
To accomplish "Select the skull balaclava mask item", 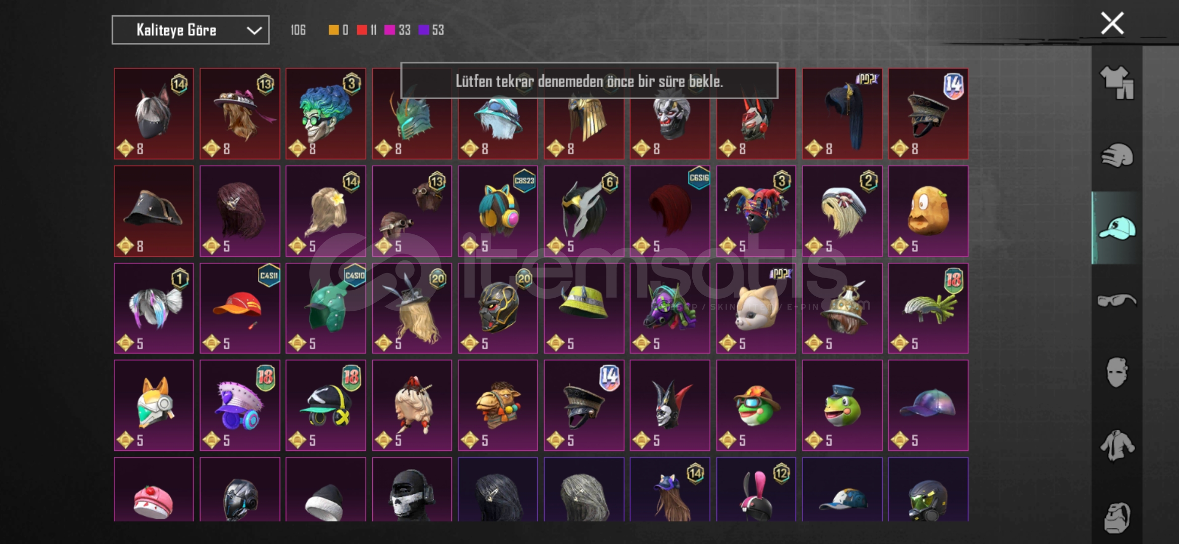I will [x=412, y=490].
